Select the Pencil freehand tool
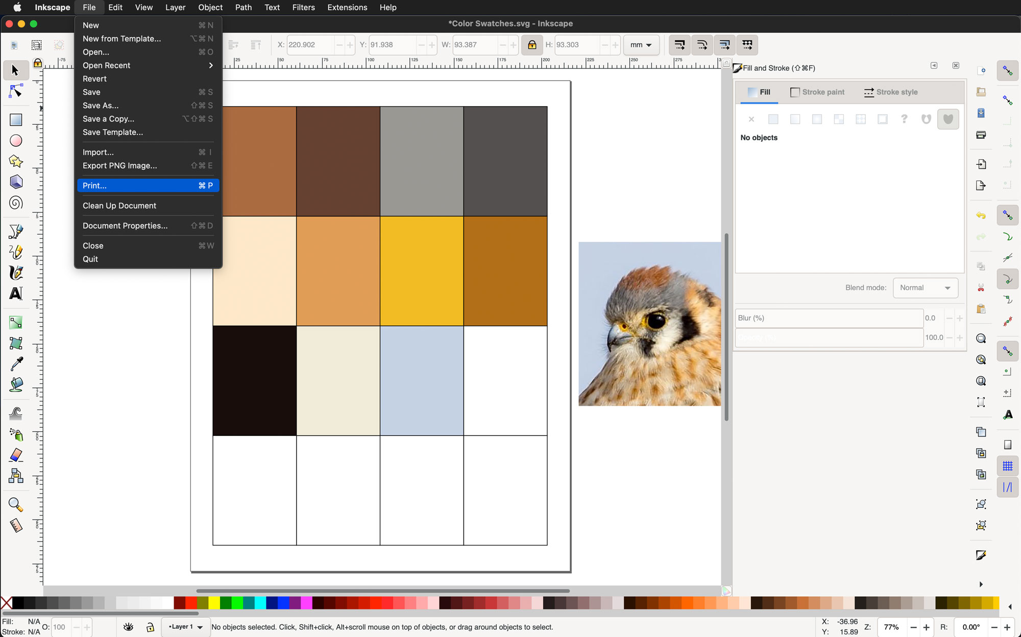Viewport: 1021px width, 637px height. coord(16,252)
